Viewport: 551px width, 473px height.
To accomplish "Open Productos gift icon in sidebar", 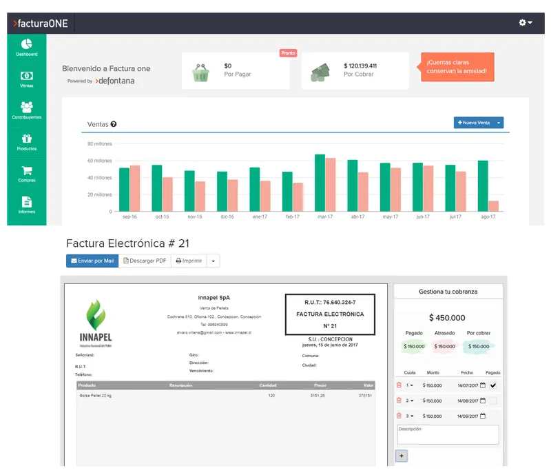I will (x=27, y=143).
